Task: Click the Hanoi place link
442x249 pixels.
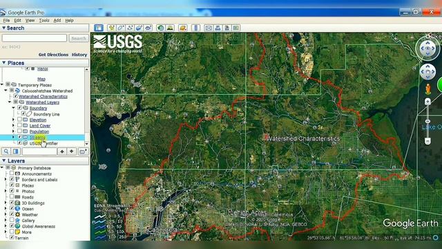Action: click(x=43, y=68)
